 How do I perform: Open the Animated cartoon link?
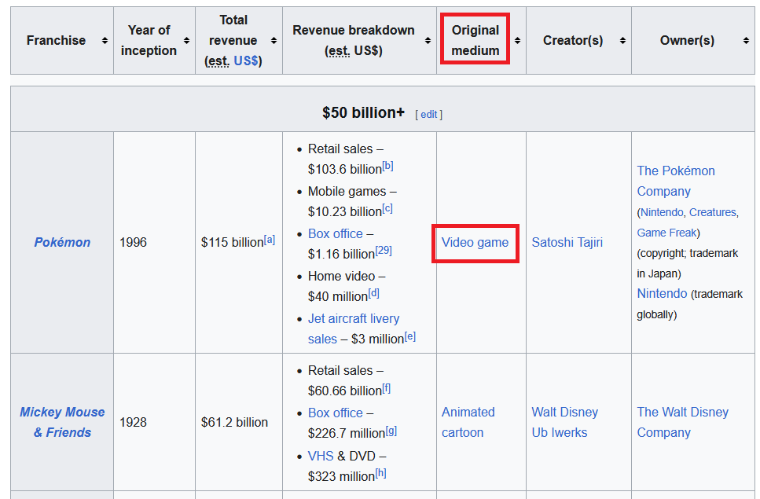click(468, 422)
